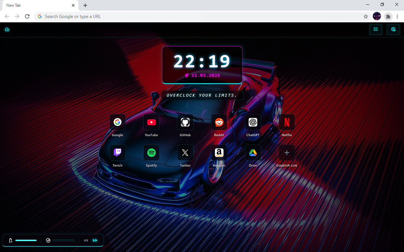Launch the YouTube shortcut
404x252 pixels.
(151, 122)
